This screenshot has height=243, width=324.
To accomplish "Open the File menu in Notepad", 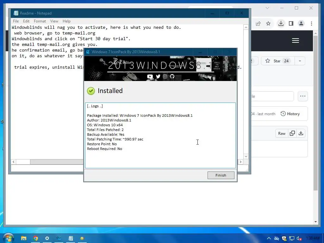I will (x=16, y=21).
